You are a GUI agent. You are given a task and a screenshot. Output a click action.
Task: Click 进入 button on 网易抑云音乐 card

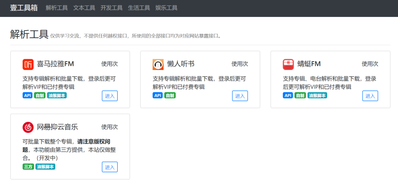pos(110,167)
